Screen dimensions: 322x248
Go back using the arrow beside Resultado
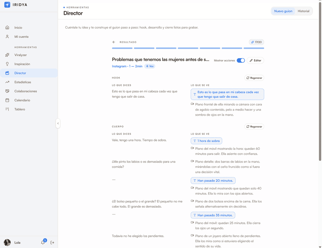[x=114, y=42]
